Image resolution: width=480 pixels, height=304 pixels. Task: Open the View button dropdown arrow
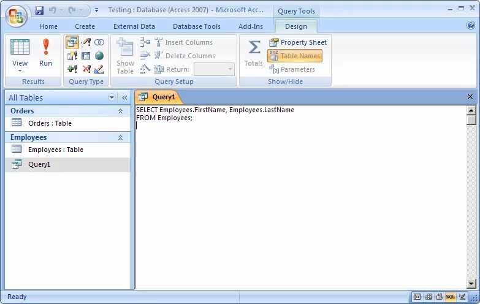click(x=20, y=71)
